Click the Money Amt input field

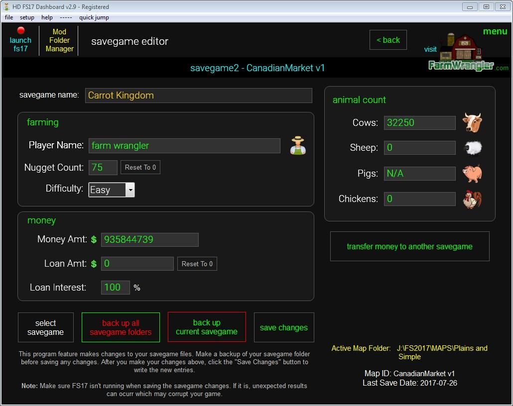coord(149,239)
